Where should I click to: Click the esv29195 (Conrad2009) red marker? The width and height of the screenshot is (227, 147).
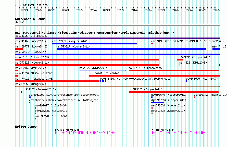coord(152,44)
